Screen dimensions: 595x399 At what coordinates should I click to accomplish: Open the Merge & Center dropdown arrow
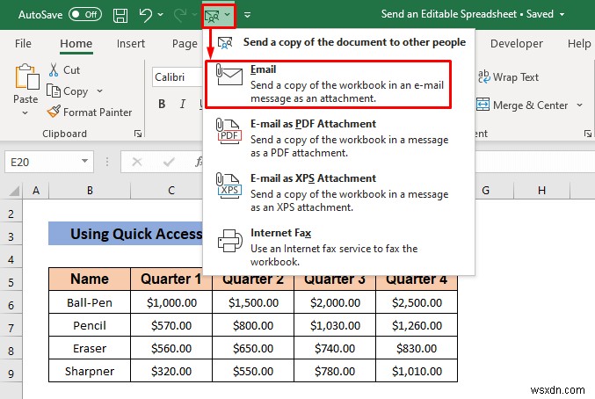[579, 105]
